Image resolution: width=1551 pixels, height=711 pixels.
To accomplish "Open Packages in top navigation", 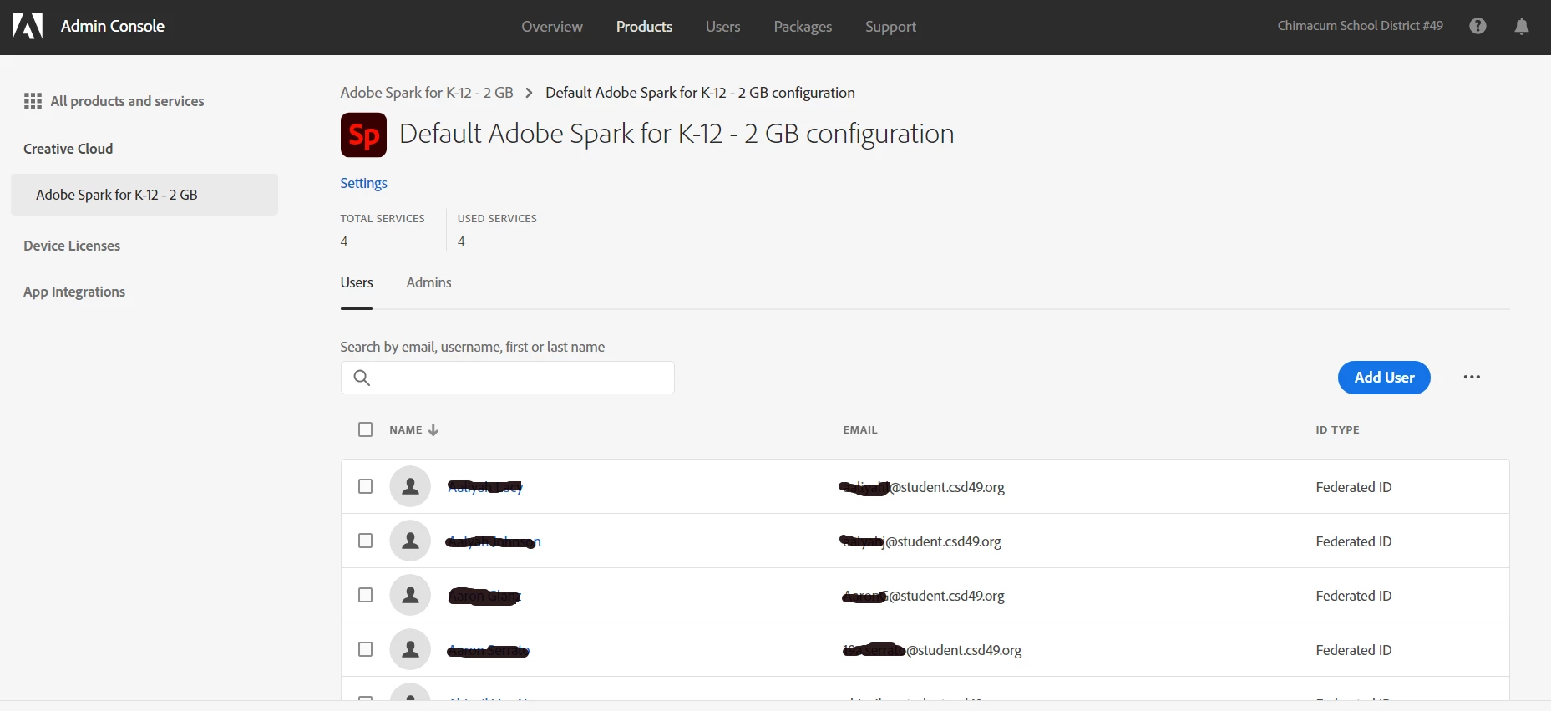I will tap(803, 27).
